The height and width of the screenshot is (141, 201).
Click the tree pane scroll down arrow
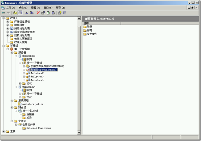[79, 132]
